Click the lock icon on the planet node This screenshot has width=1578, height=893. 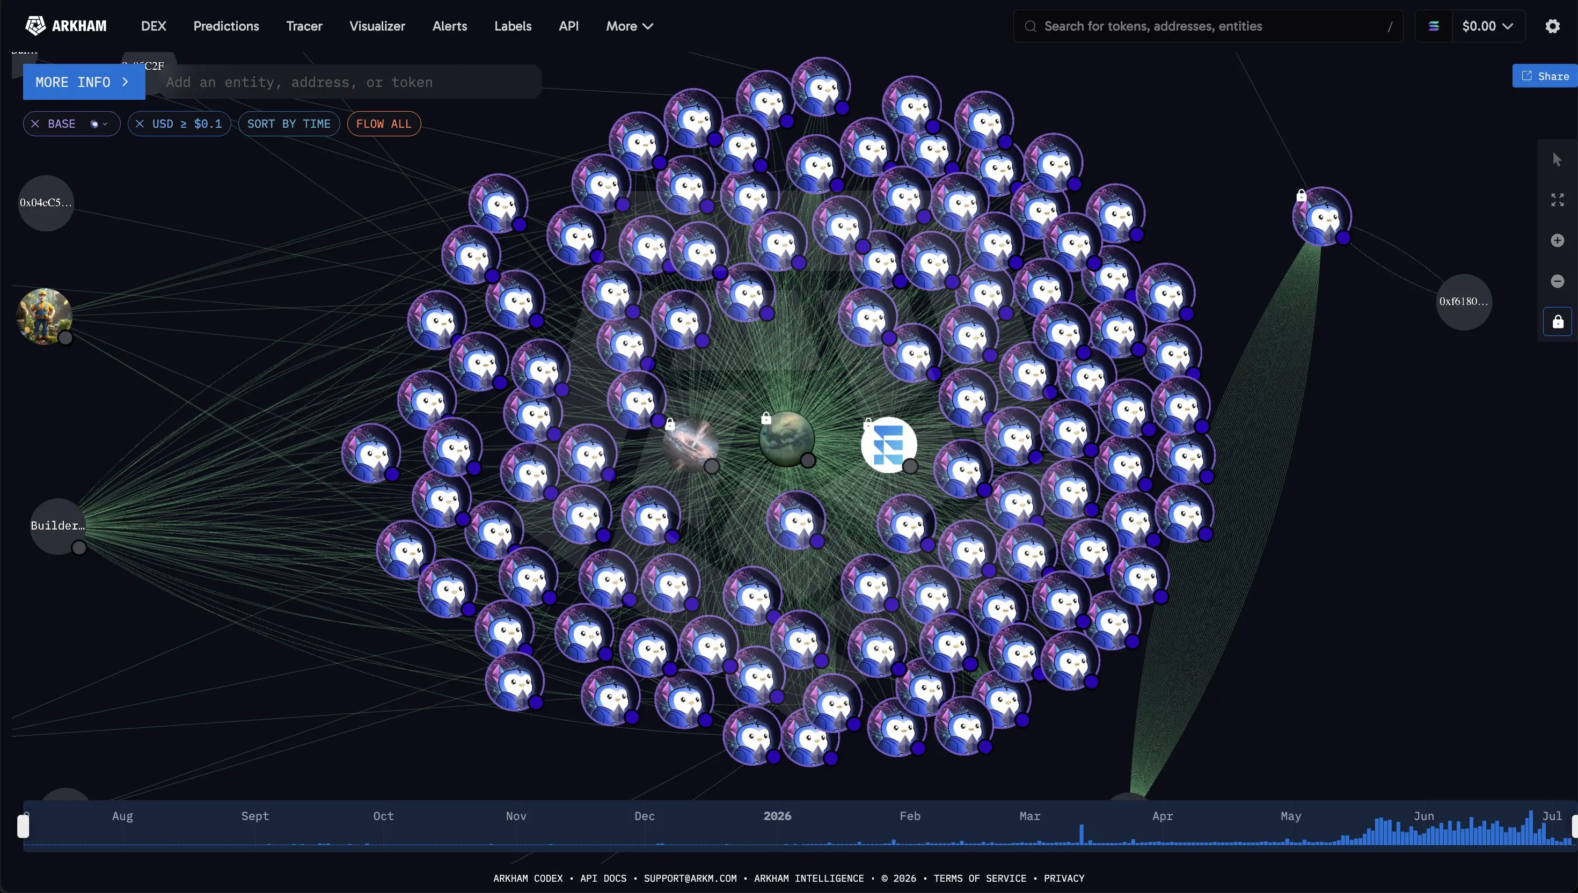766,418
